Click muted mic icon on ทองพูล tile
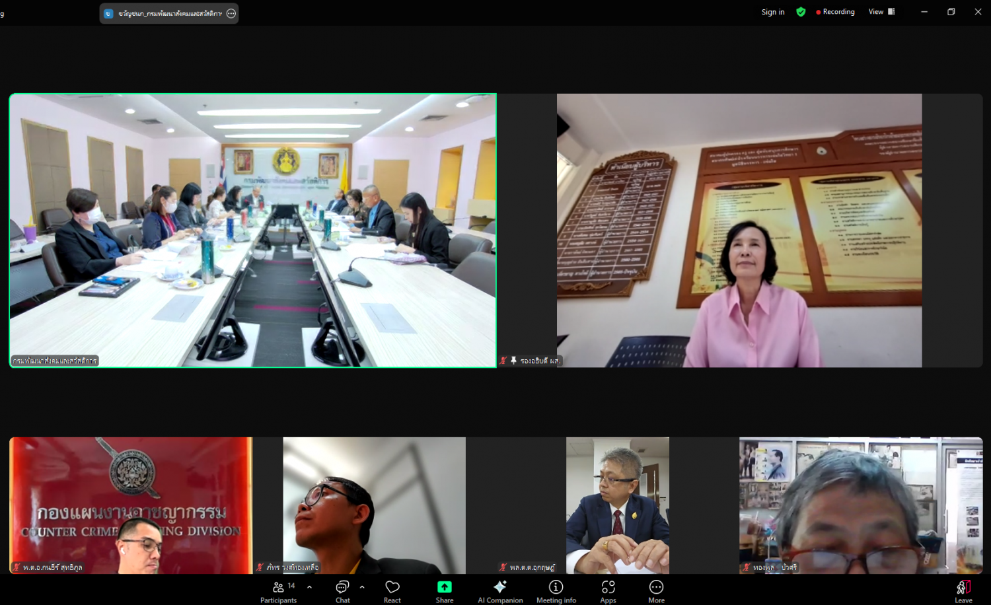Image resolution: width=991 pixels, height=605 pixels. click(747, 567)
